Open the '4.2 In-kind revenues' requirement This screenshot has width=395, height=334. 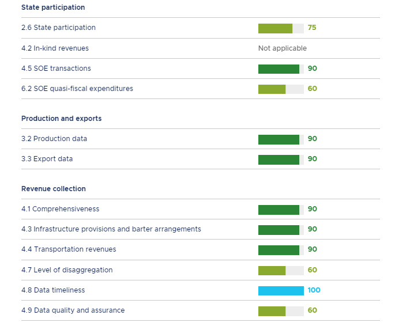55,48
